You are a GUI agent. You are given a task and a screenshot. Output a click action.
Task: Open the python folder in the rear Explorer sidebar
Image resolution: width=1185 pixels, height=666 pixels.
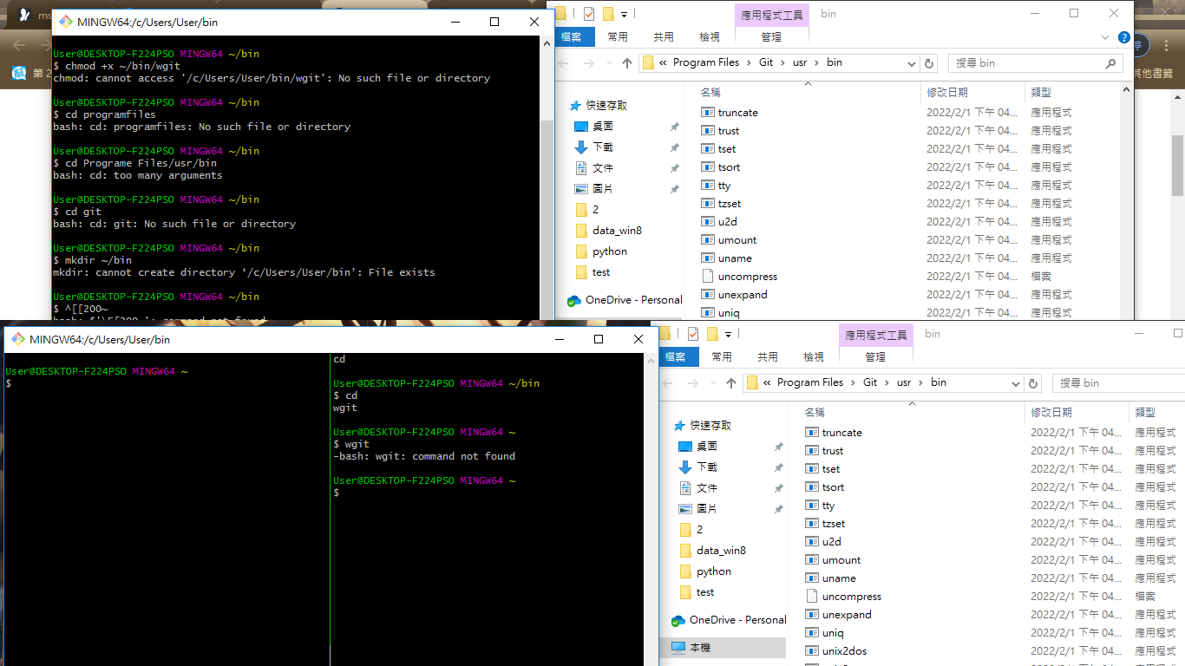(610, 251)
